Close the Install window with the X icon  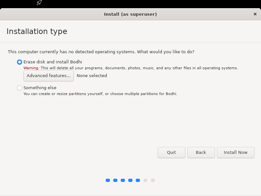tap(255, 14)
